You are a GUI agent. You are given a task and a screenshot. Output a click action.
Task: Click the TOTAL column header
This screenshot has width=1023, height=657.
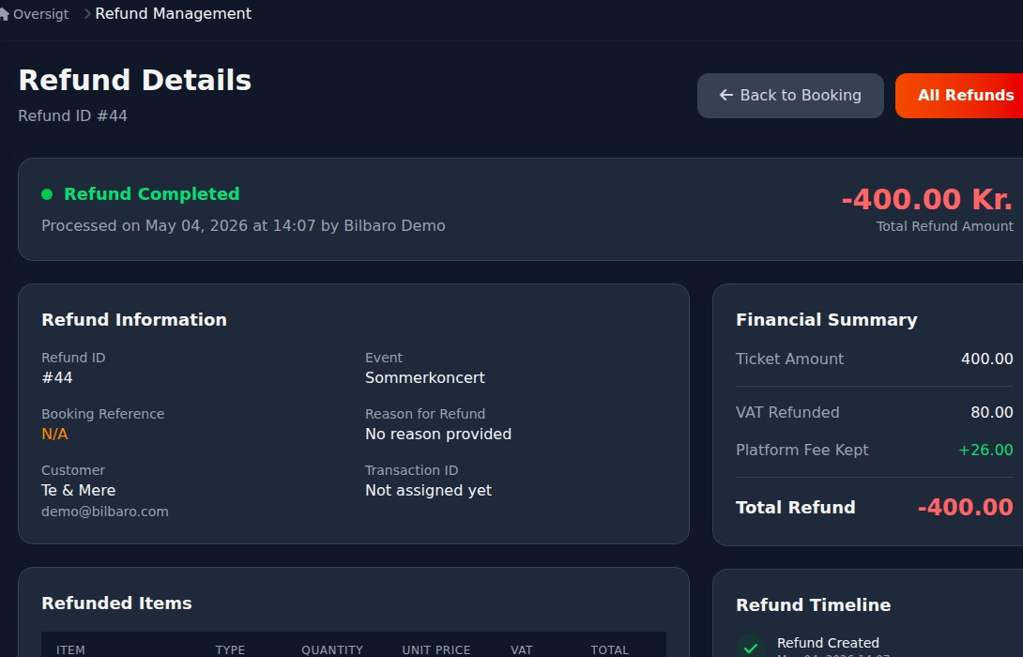pyautogui.click(x=609, y=649)
